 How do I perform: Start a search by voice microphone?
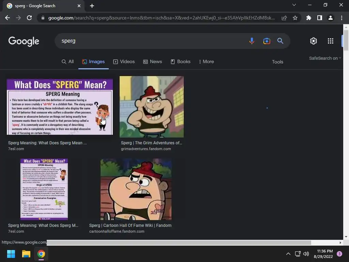click(x=252, y=41)
